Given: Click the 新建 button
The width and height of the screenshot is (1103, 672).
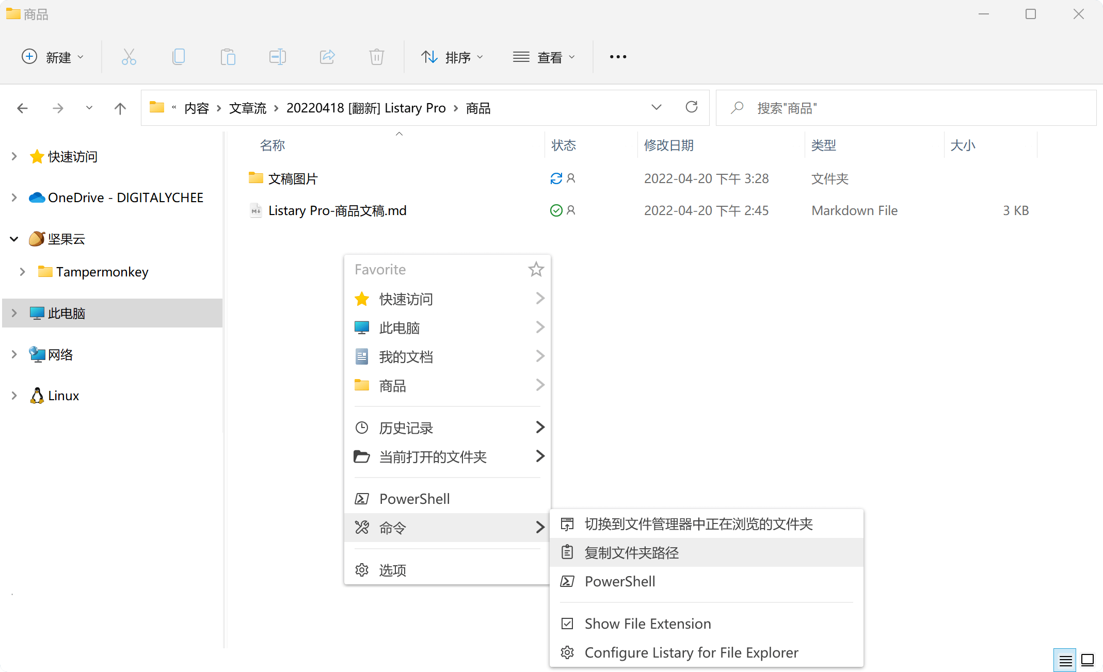Looking at the screenshot, I should point(53,57).
